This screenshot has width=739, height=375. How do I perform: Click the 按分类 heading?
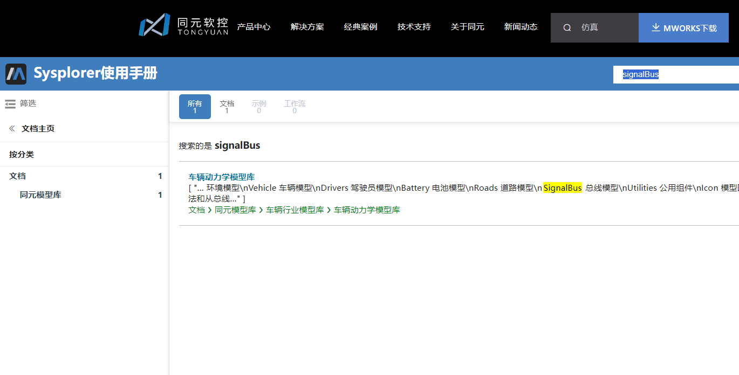click(22, 154)
